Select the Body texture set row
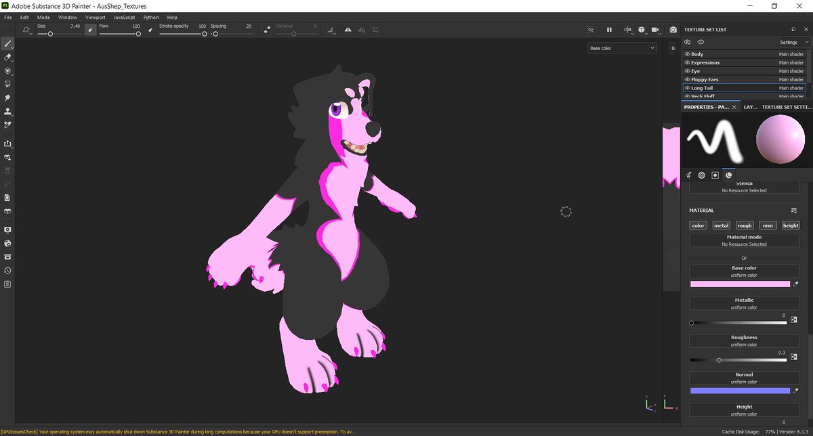813x436 pixels. [x=745, y=54]
